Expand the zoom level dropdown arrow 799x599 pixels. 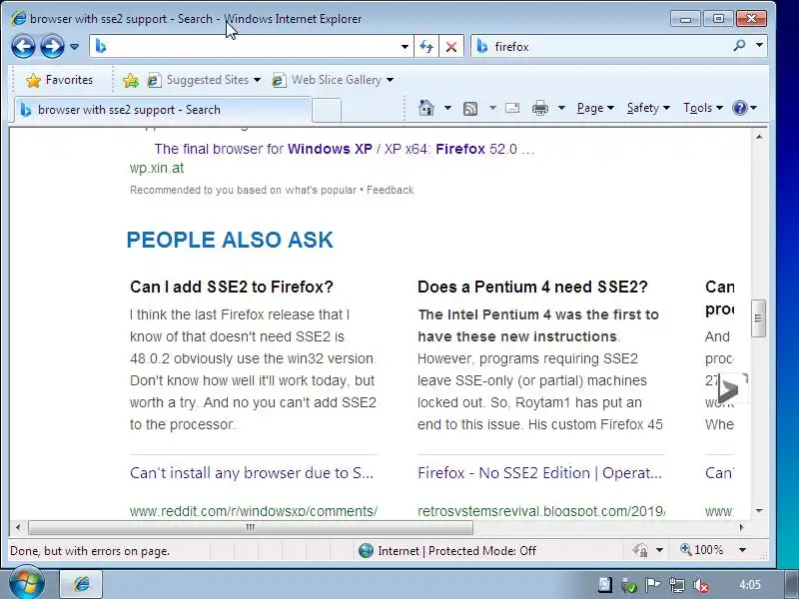[x=742, y=551]
